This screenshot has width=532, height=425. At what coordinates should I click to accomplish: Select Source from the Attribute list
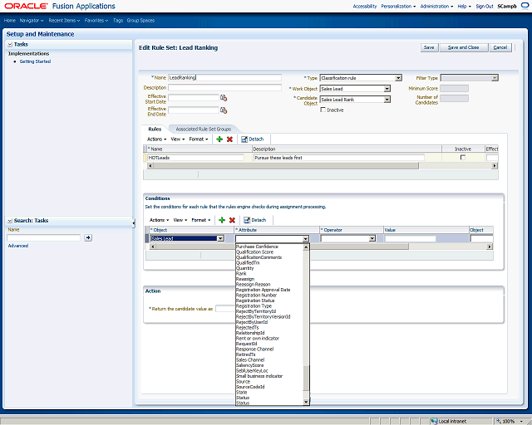[243, 382]
